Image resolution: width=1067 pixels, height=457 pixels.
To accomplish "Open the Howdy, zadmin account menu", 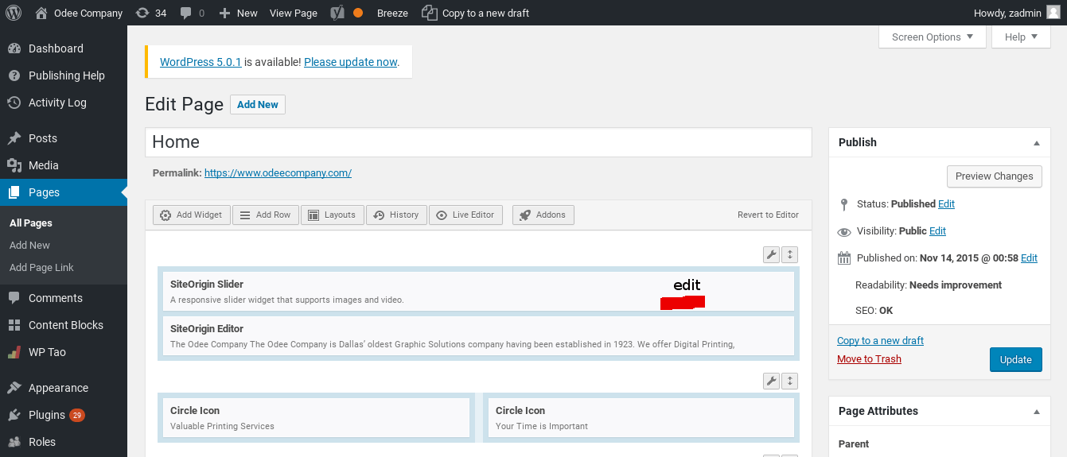I will coord(1017,13).
